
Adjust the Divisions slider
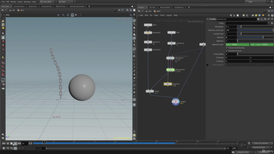[x=255, y=37]
